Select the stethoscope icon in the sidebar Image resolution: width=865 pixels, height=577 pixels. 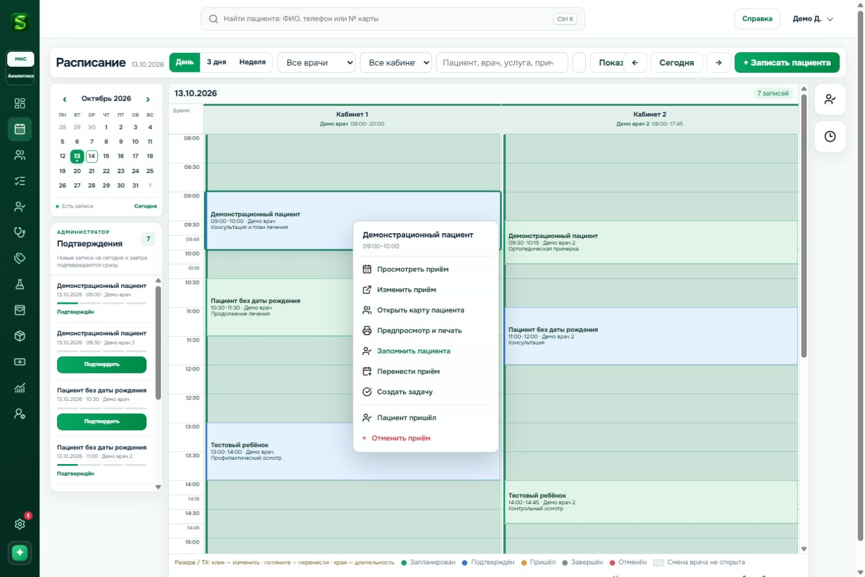pyautogui.click(x=20, y=232)
